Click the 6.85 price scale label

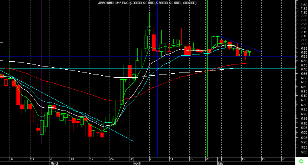[304, 56]
